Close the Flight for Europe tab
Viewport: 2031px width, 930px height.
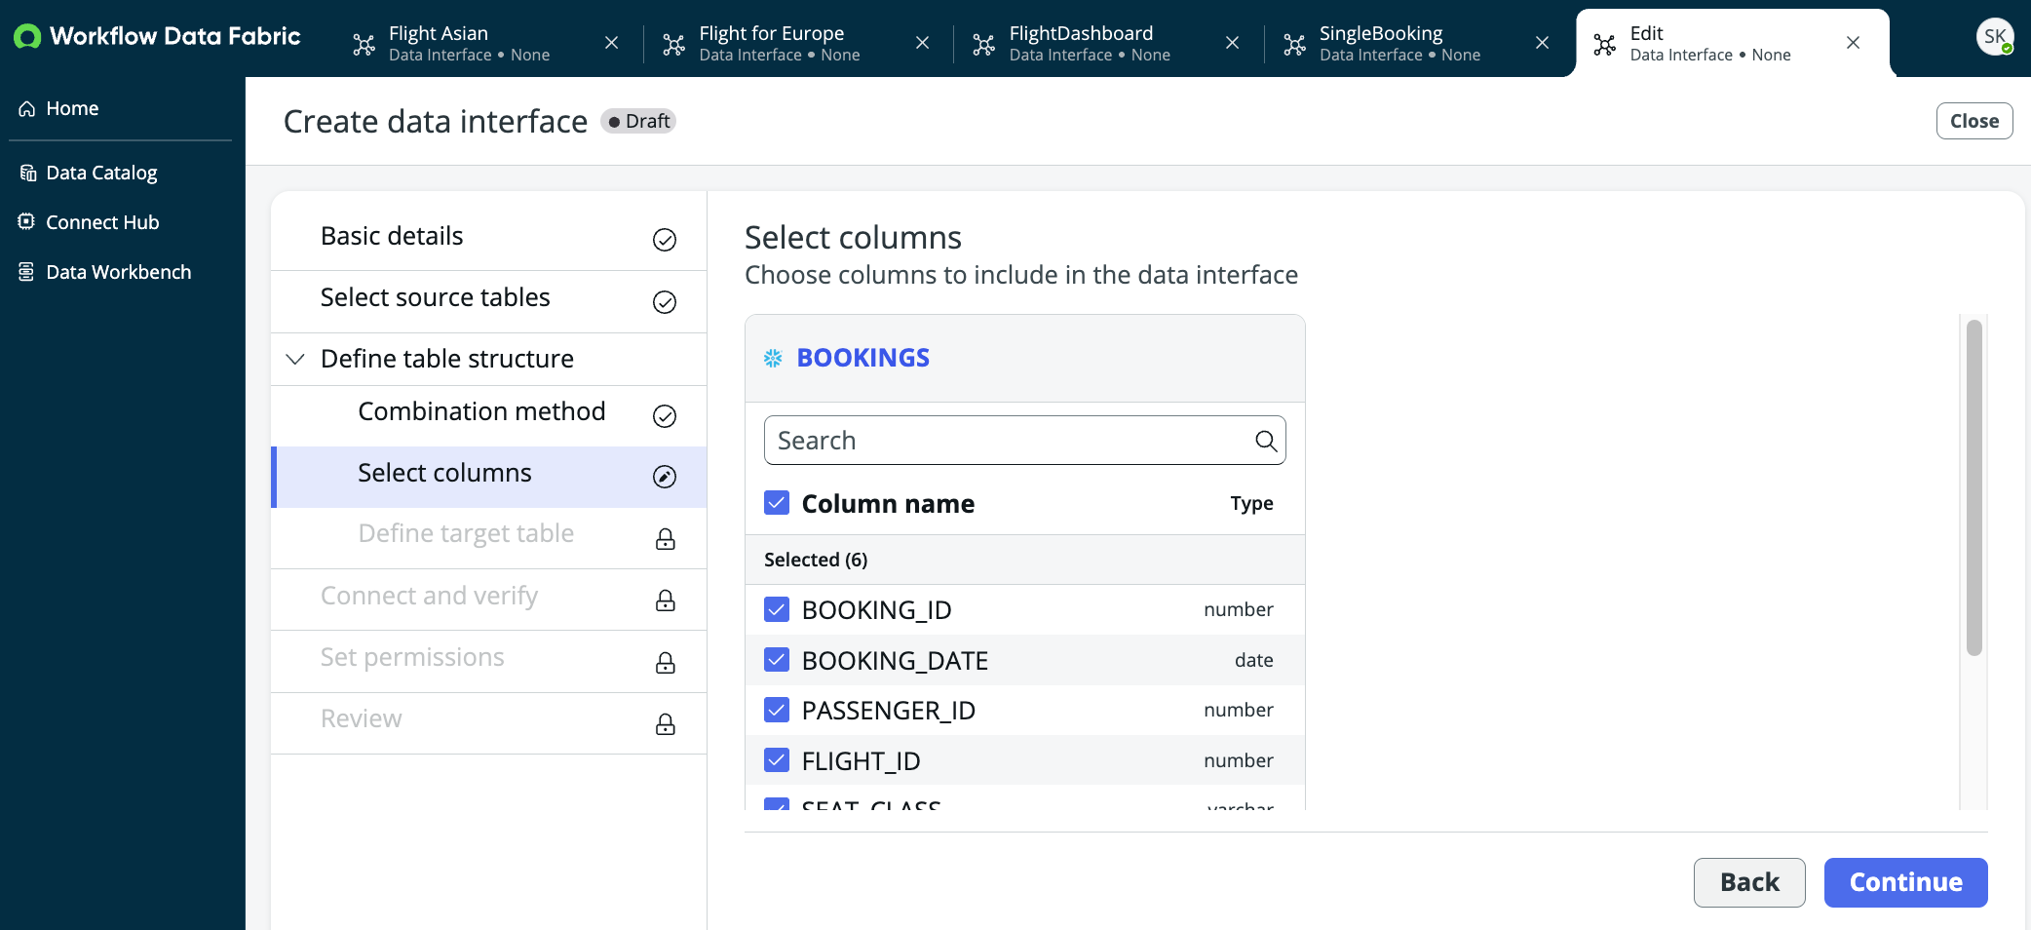[x=922, y=43]
